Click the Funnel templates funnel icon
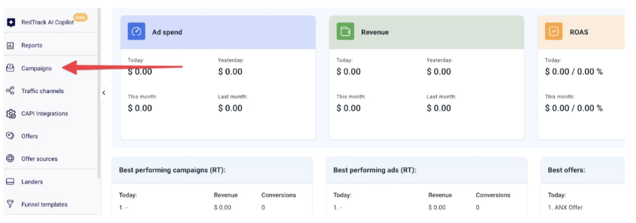This screenshot has width=636, height=223. pos(11,204)
